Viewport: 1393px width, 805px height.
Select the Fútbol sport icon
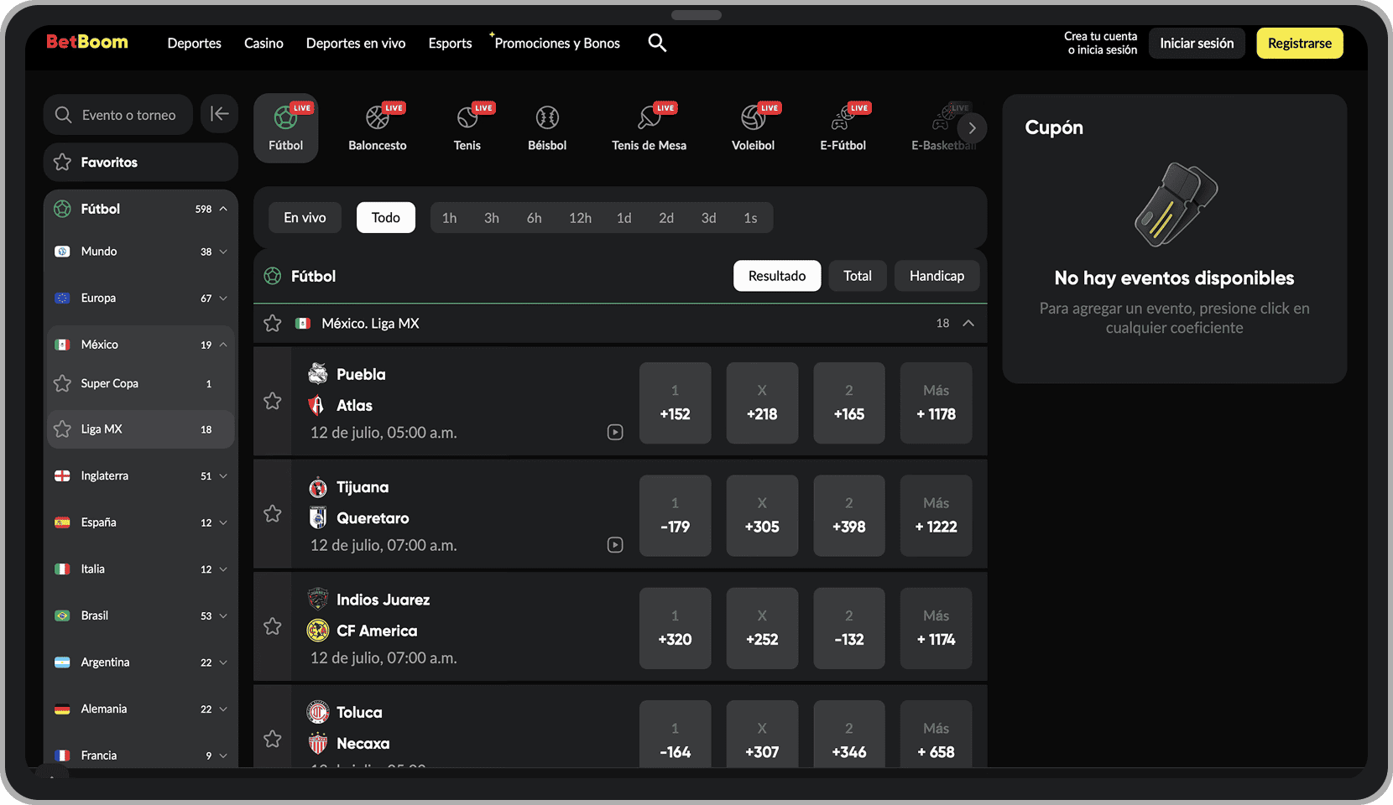click(x=286, y=127)
